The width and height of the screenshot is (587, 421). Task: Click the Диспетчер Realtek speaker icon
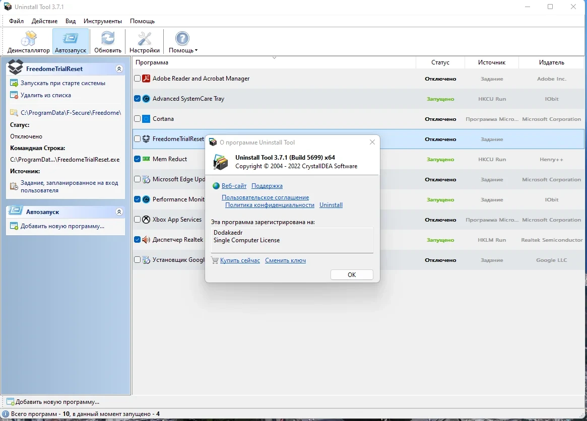tap(147, 240)
